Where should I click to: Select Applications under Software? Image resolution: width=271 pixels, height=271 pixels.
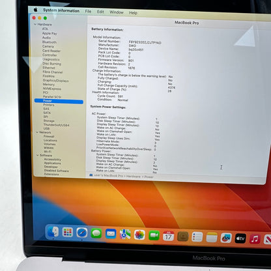52,163
